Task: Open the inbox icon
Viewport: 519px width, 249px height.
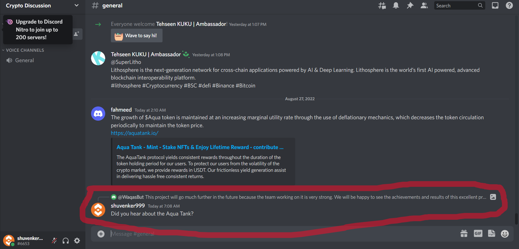Action: 495,5
